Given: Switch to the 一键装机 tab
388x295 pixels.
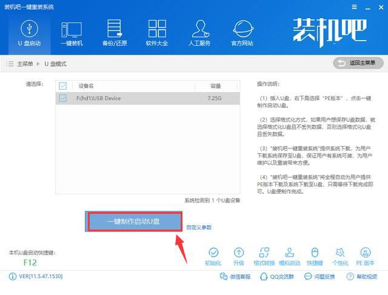Looking at the screenshot, I should (72, 33).
